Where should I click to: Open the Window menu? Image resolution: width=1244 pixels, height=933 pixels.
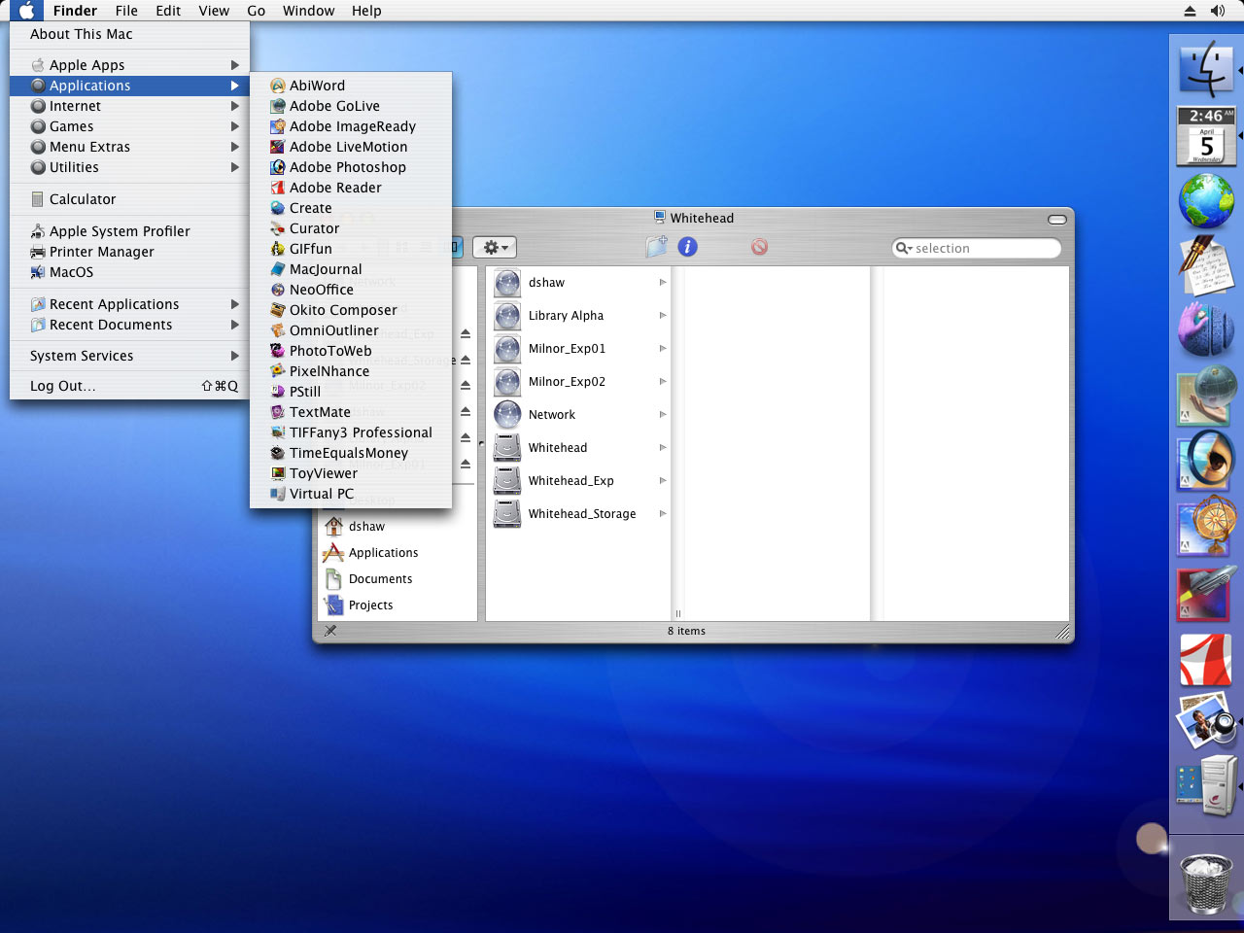(x=308, y=11)
